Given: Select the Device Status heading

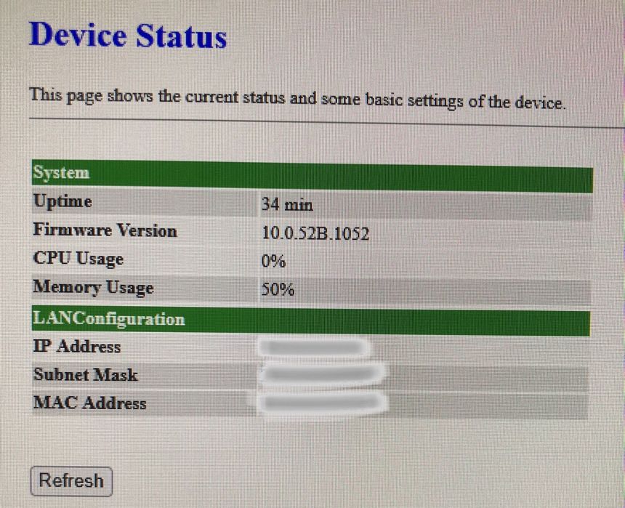Looking at the screenshot, I should (x=128, y=35).
